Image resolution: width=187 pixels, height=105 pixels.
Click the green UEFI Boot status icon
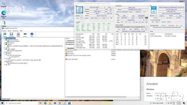66,52
